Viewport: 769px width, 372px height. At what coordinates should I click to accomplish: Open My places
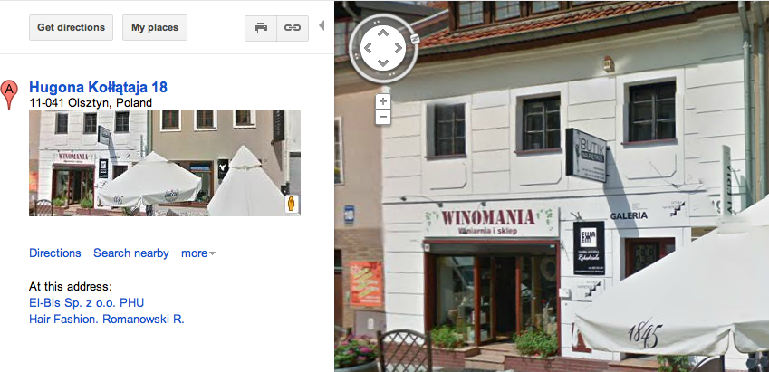click(155, 27)
